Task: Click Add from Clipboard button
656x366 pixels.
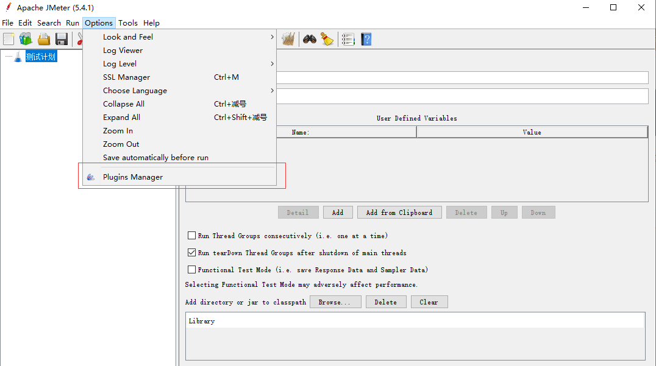Action: click(399, 213)
